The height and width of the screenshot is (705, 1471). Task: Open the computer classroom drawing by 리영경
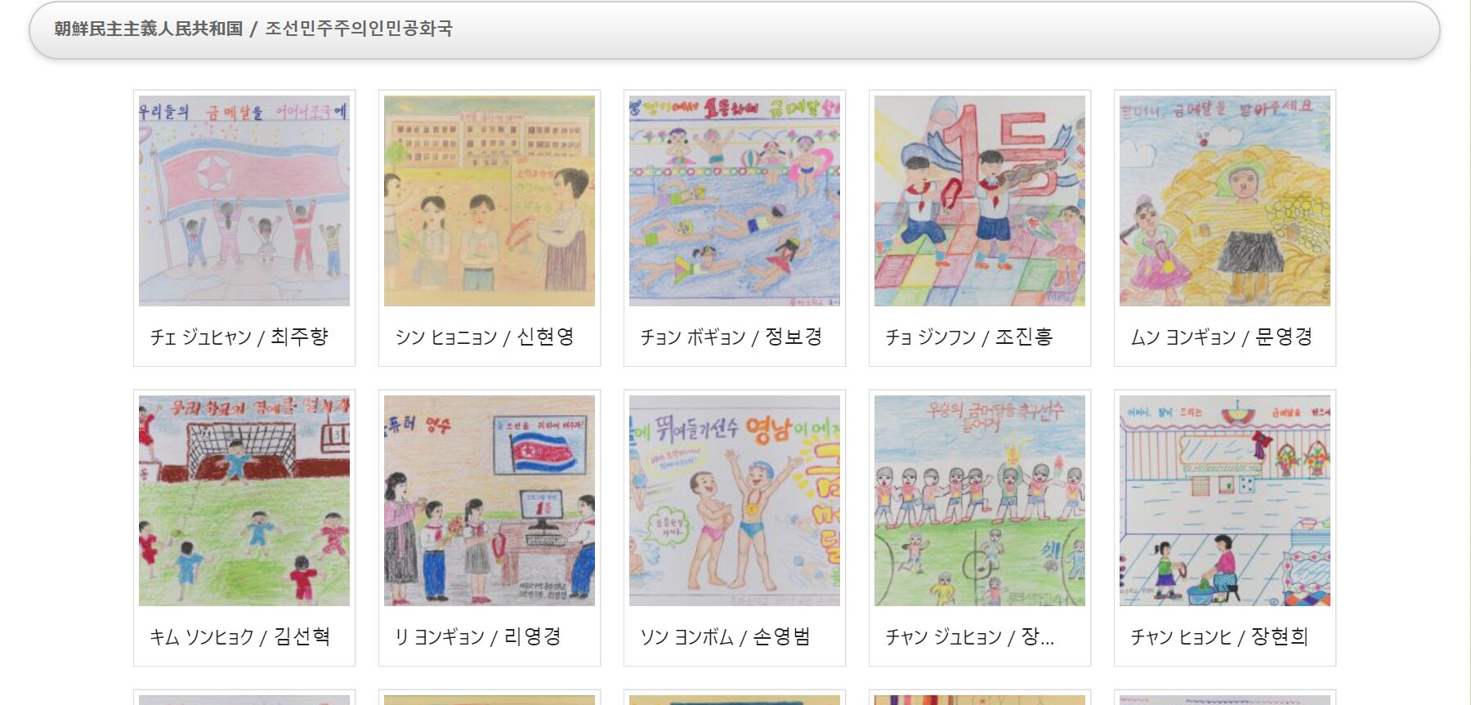coord(490,501)
